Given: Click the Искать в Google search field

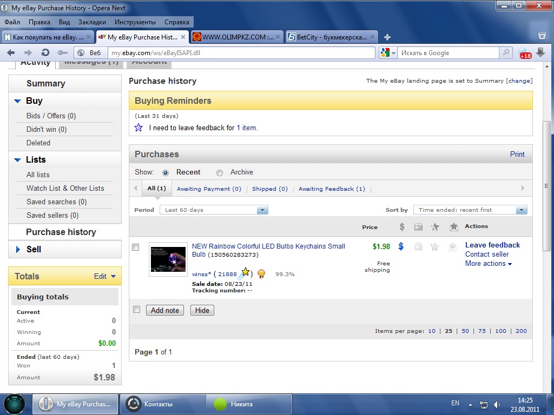Looking at the screenshot, I should coord(447,53).
